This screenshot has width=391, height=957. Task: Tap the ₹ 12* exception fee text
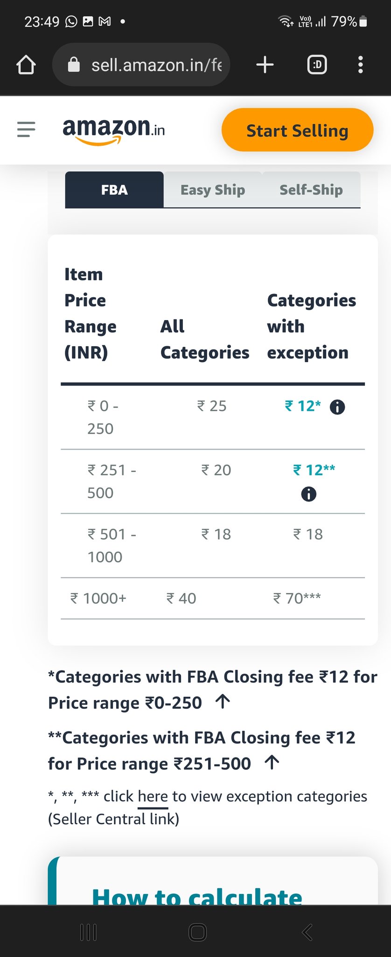tap(303, 406)
